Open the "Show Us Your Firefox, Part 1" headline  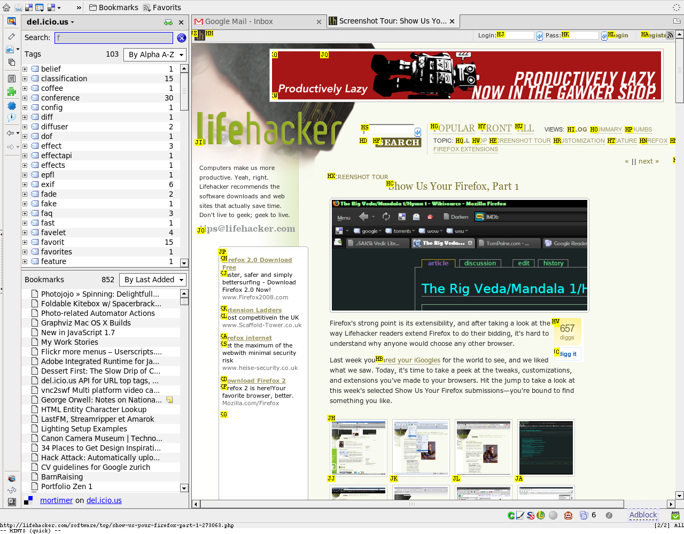coord(453,187)
